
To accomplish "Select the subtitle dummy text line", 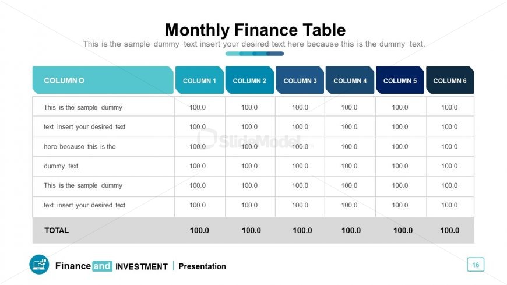I will click(254, 44).
